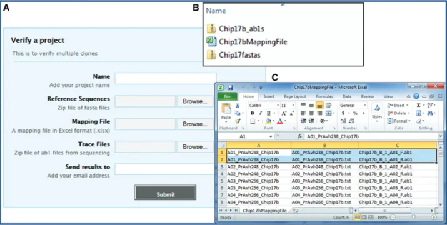Click the Clear eraser icon in Editing
447x225 pixels.
pos(418,121)
